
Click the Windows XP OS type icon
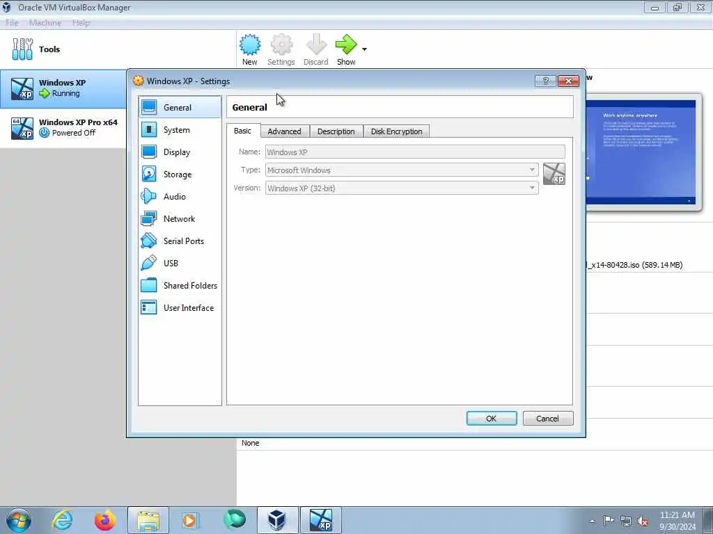(554, 174)
